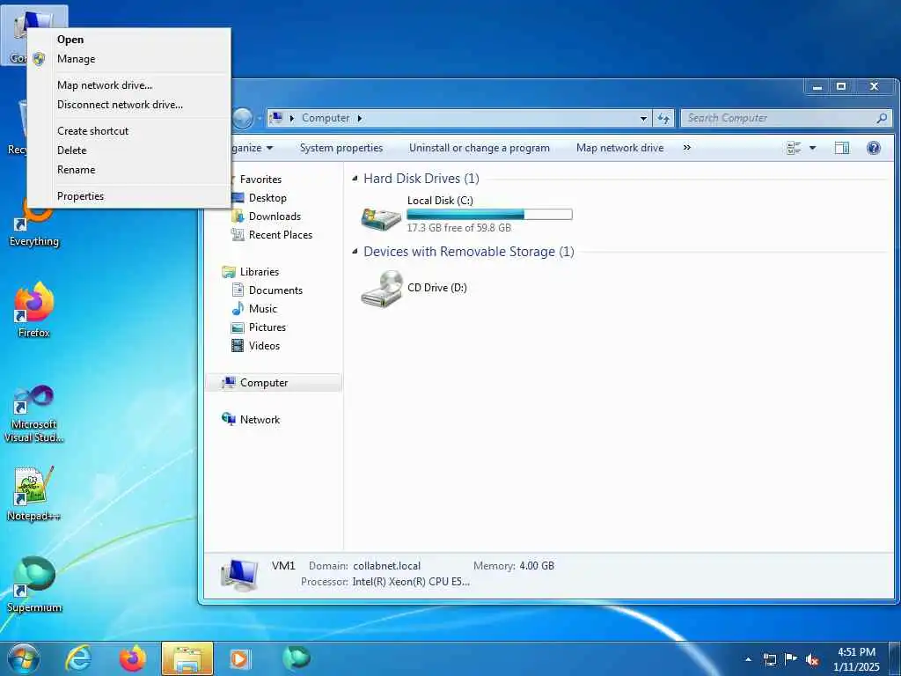This screenshot has height=676, width=901.
Task: Open the view options dropdown arrow
Action: point(812,148)
